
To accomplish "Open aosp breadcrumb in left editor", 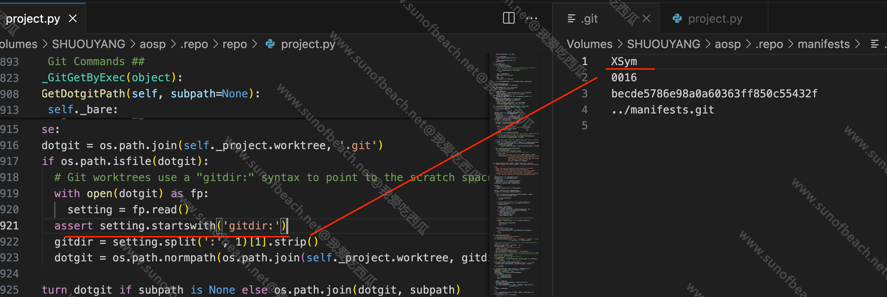I will (152, 44).
